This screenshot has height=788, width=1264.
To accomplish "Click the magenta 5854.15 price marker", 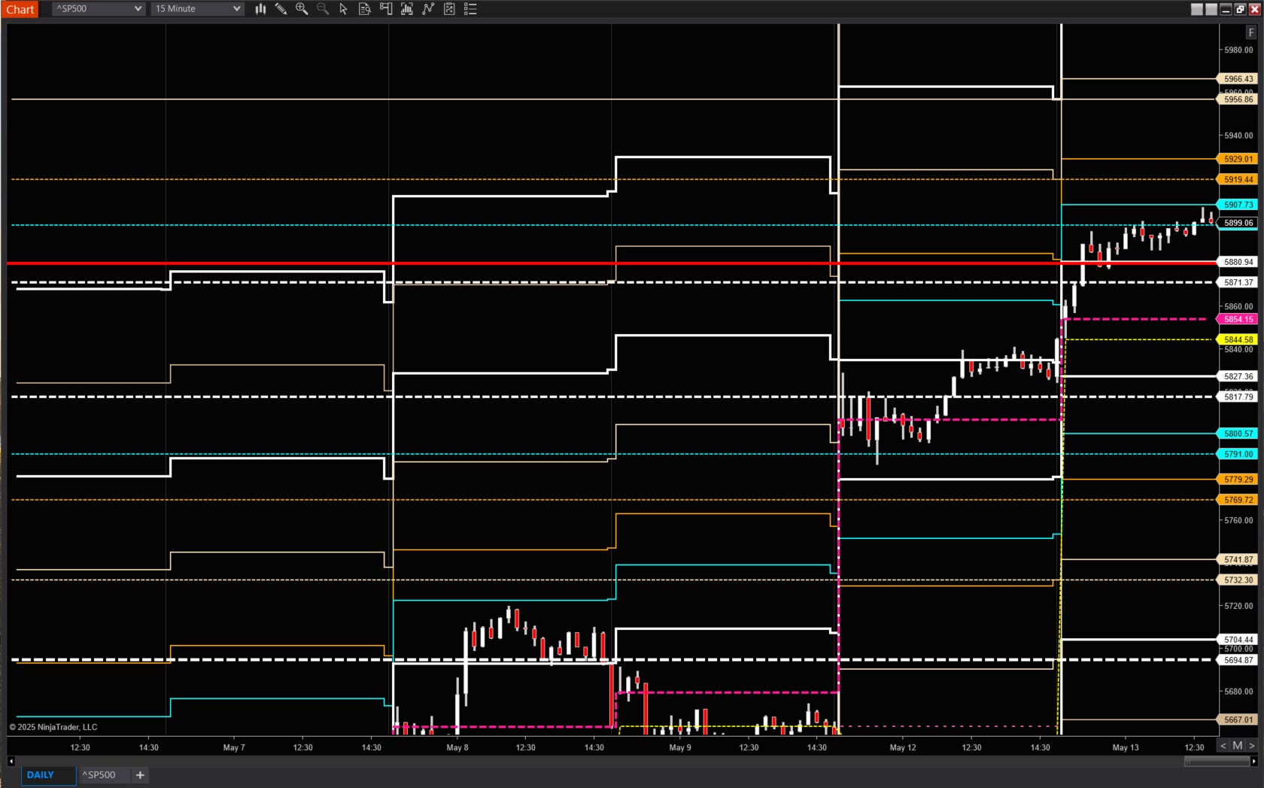I will click(1238, 319).
